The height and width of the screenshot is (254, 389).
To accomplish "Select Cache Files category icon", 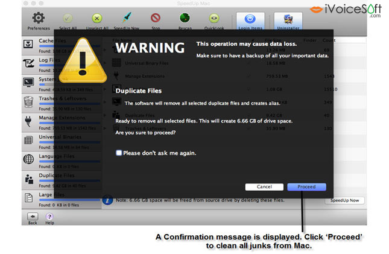I will 28,45.
